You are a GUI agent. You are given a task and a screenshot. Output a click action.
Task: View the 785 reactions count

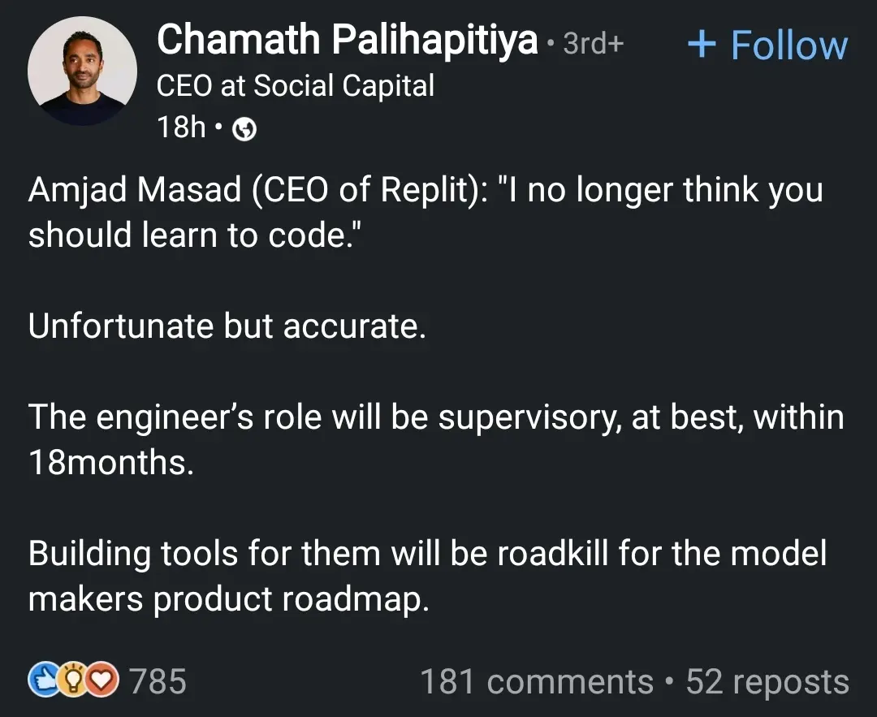[158, 681]
